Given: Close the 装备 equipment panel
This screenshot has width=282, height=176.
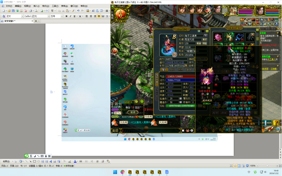Looking at the screenshot, I should pos(257,30).
